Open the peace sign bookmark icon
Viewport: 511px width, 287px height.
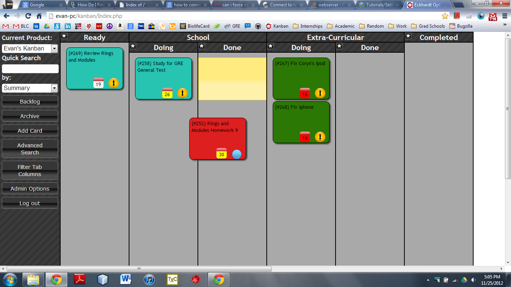(110, 26)
